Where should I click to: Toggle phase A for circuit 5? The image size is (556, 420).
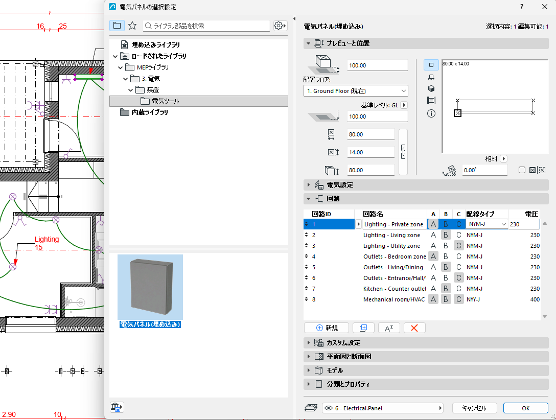(x=433, y=267)
